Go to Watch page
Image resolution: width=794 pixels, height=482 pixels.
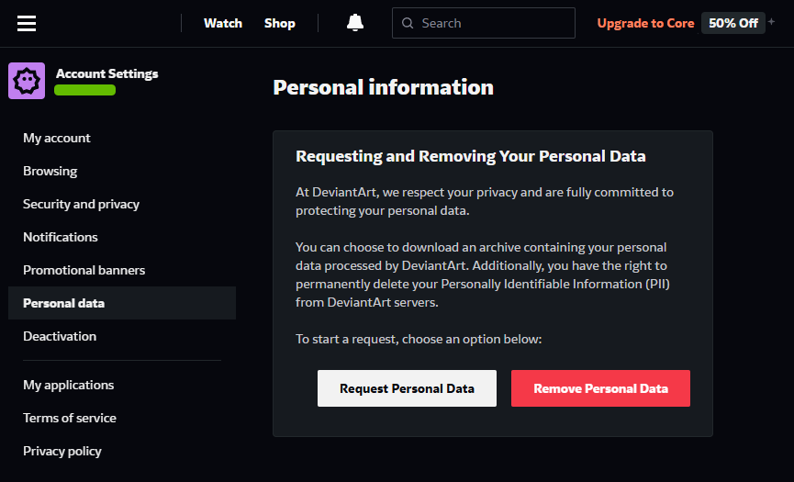coord(223,23)
